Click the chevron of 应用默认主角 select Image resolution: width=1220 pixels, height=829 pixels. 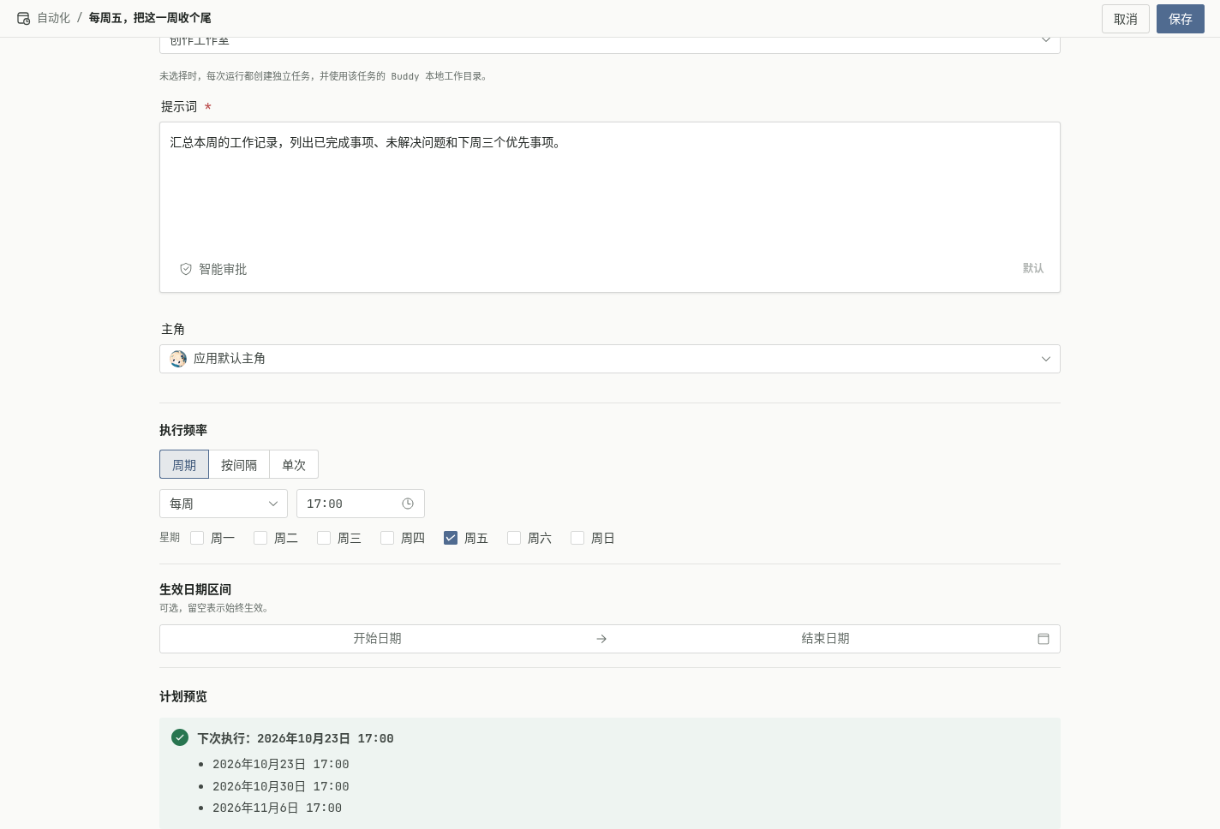point(1045,359)
